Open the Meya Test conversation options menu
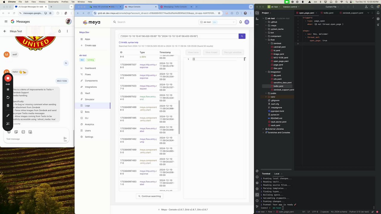Screen dimensions: 381x214 click(x=67, y=31)
